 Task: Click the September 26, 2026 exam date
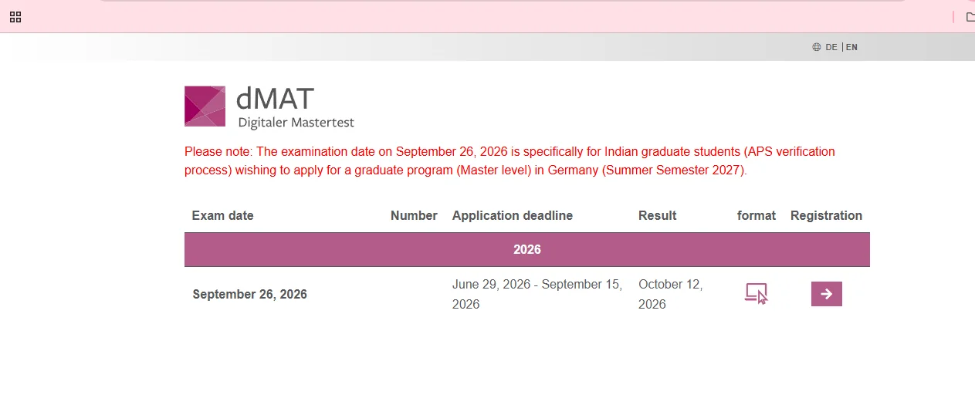point(250,294)
